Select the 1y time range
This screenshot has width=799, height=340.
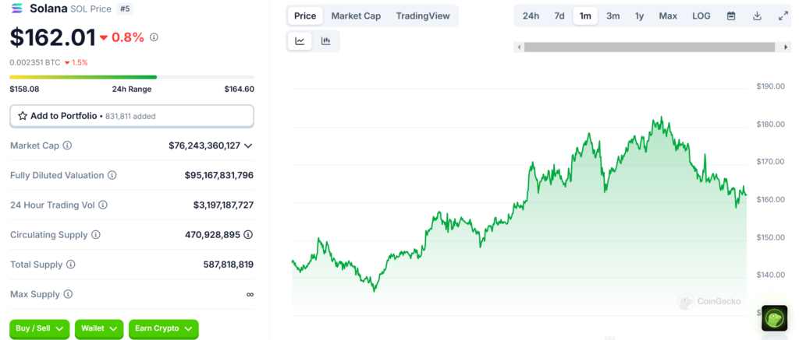639,16
